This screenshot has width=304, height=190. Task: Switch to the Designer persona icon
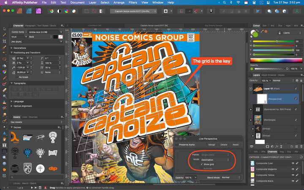[x=29, y=11]
